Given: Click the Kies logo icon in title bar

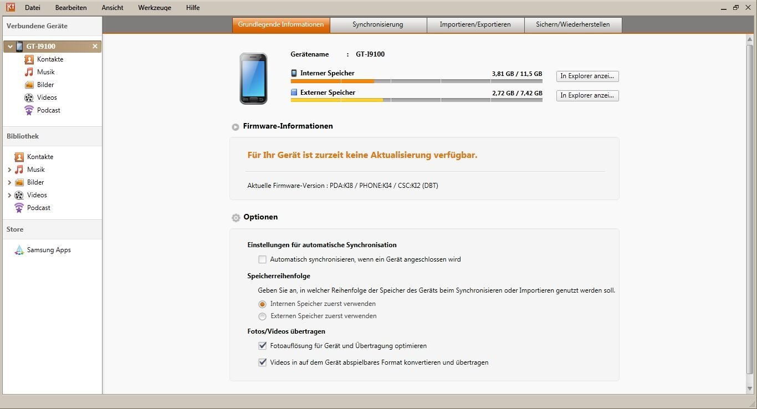Looking at the screenshot, I should pyautogui.click(x=10, y=7).
